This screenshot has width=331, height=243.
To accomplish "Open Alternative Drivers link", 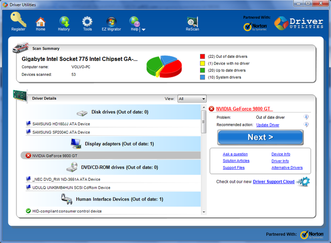I will coord(287,168).
